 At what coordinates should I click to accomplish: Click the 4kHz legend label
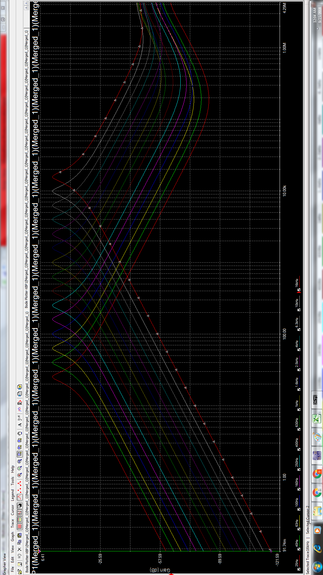[297, 344]
